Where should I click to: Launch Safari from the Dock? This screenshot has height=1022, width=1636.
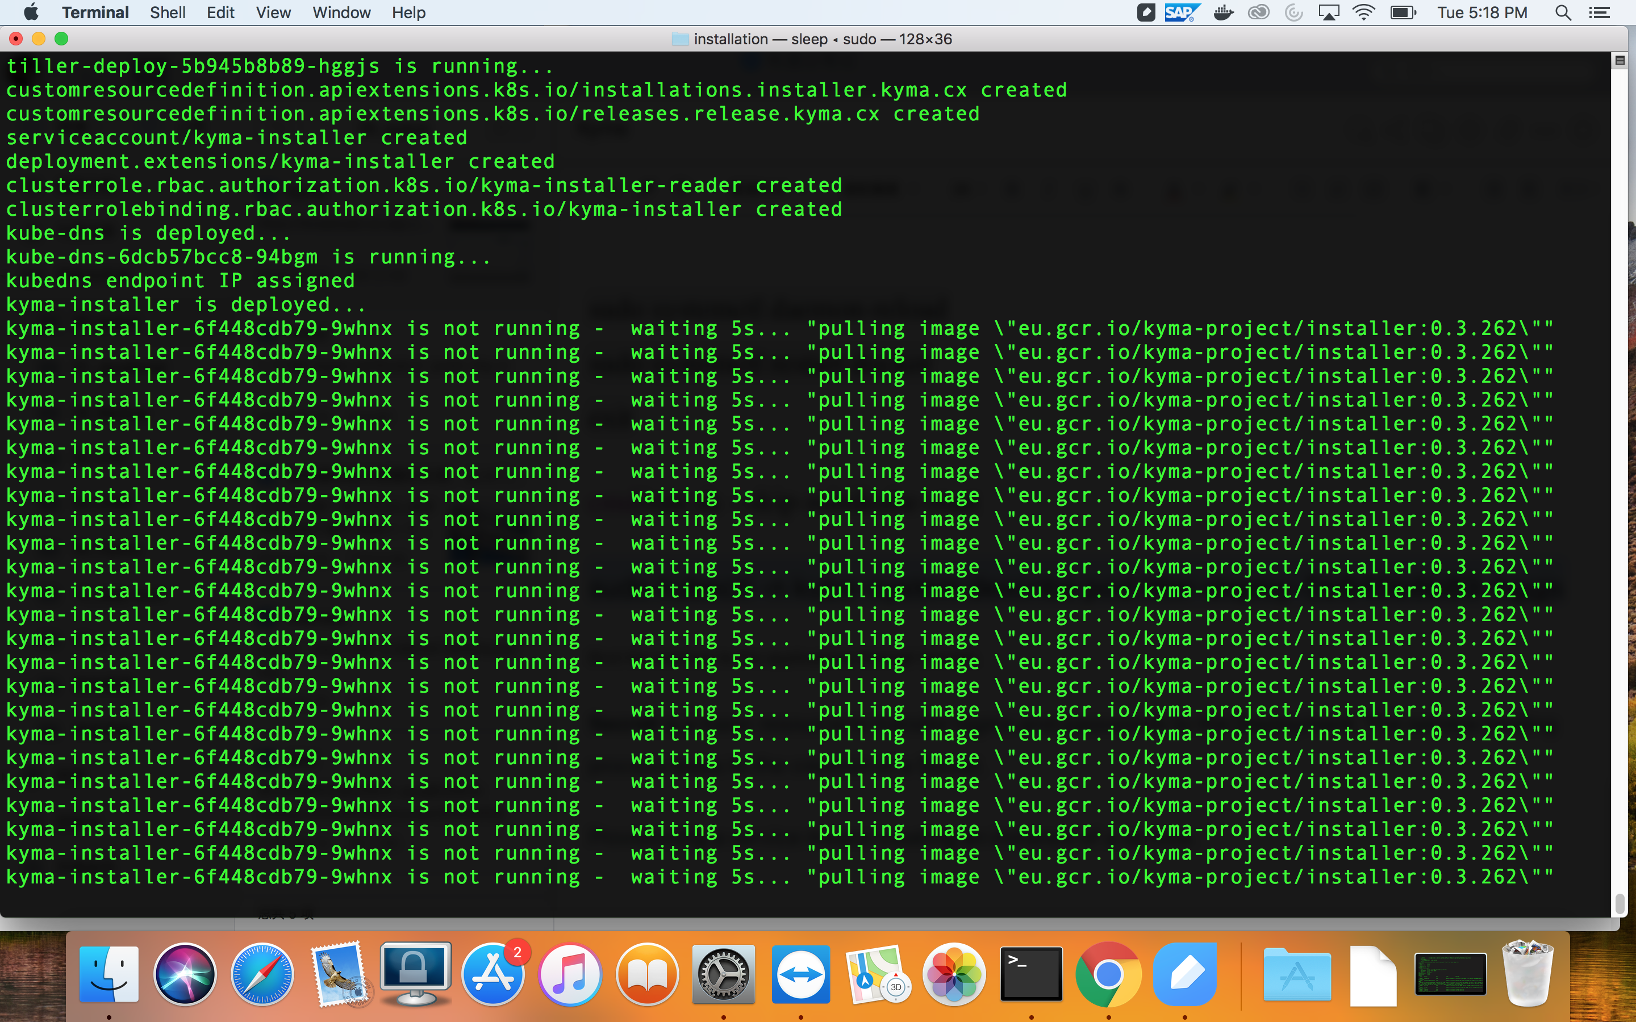262,973
